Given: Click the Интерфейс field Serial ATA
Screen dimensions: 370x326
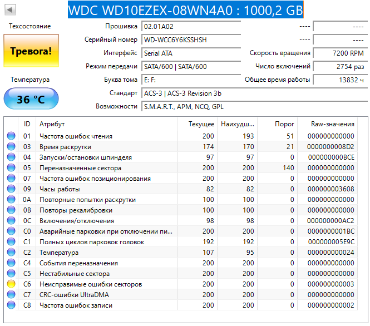Looking at the screenshot, I should pos(191,53).
